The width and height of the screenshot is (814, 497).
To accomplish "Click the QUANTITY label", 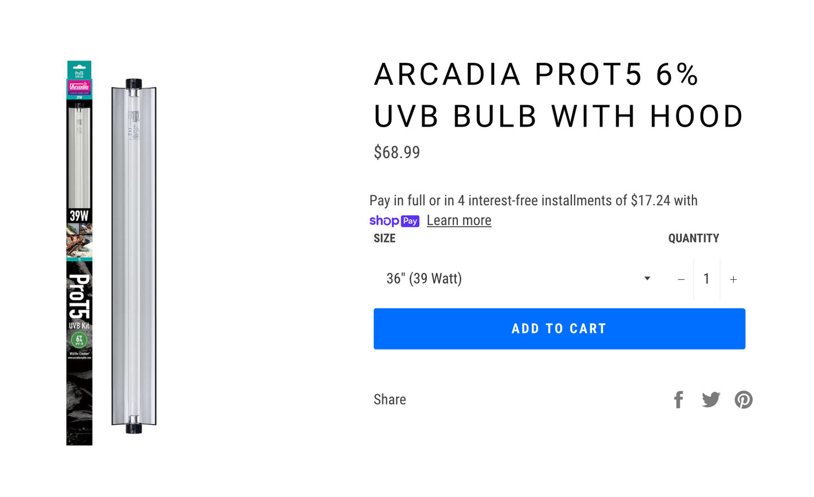I will (x=694, y=238).
